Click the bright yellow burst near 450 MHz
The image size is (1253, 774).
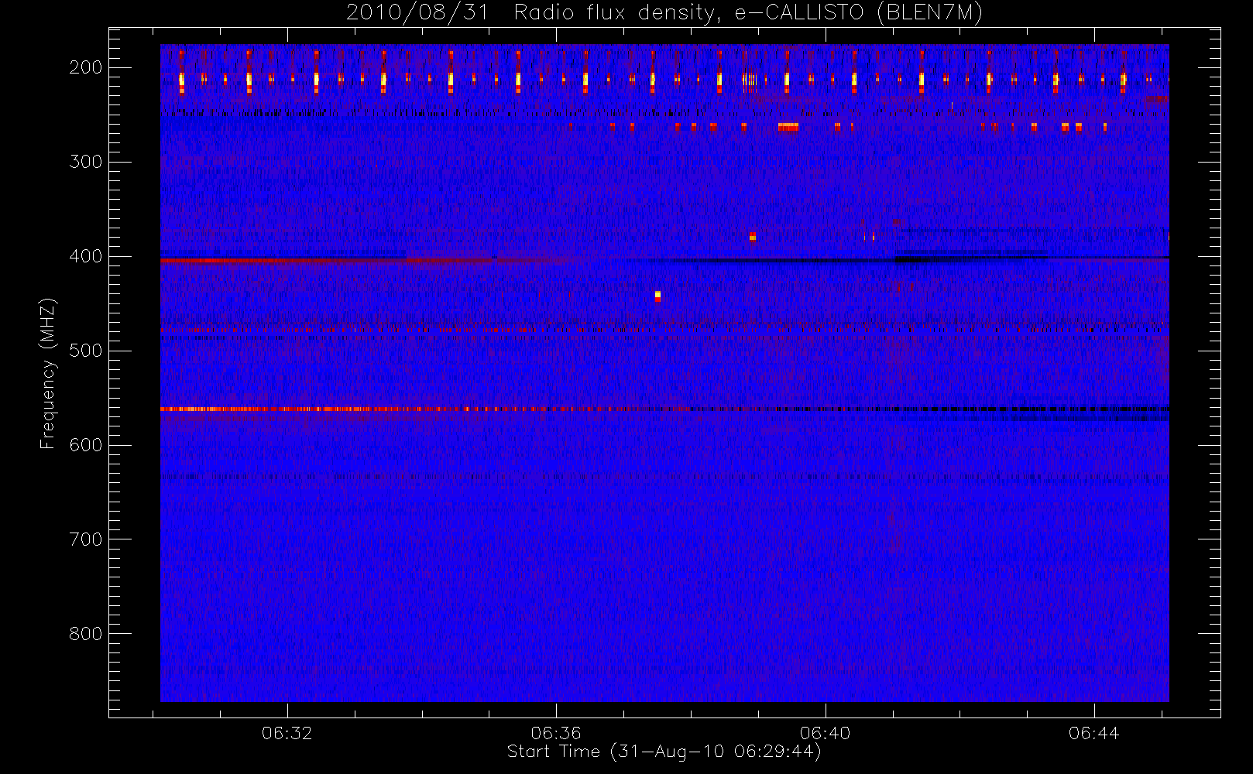pyautogui.click(x=657, y=296)
